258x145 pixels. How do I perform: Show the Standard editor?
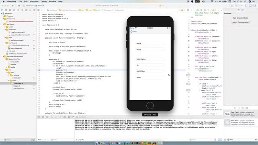[232, 6]
